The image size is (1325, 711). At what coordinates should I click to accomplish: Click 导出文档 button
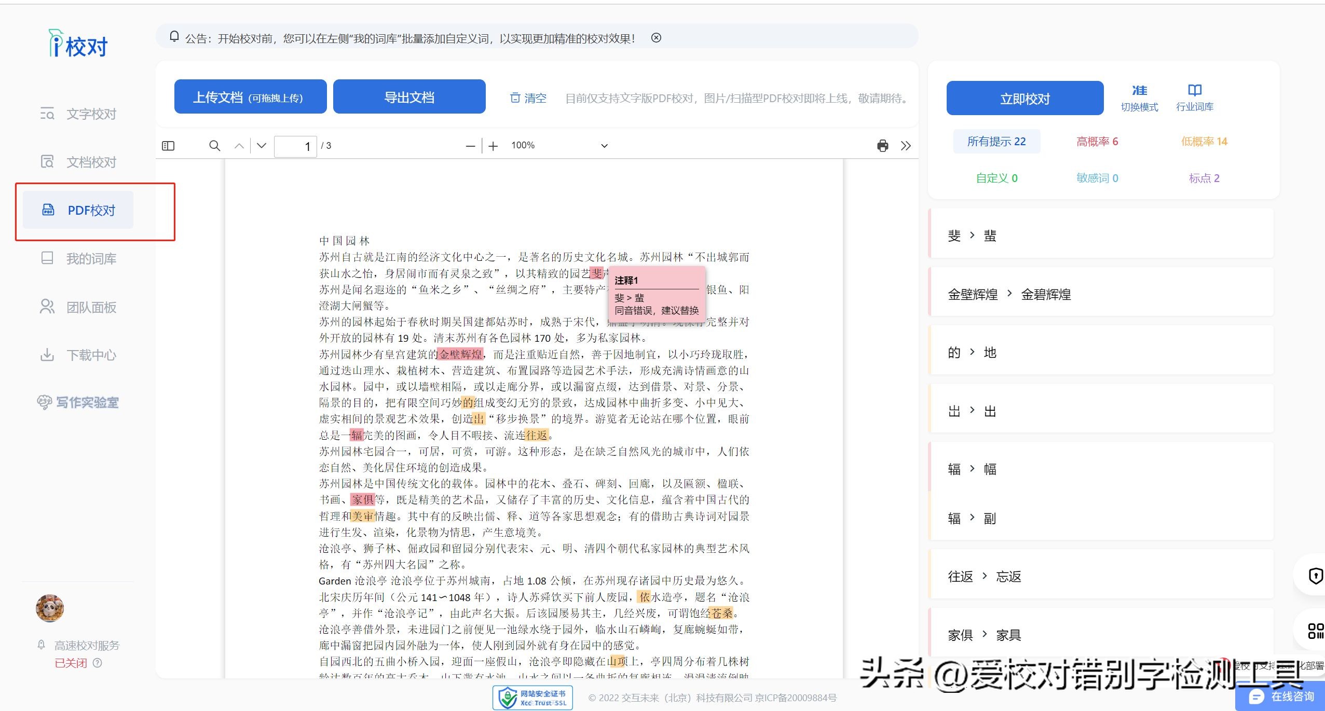tap(409, 96)
